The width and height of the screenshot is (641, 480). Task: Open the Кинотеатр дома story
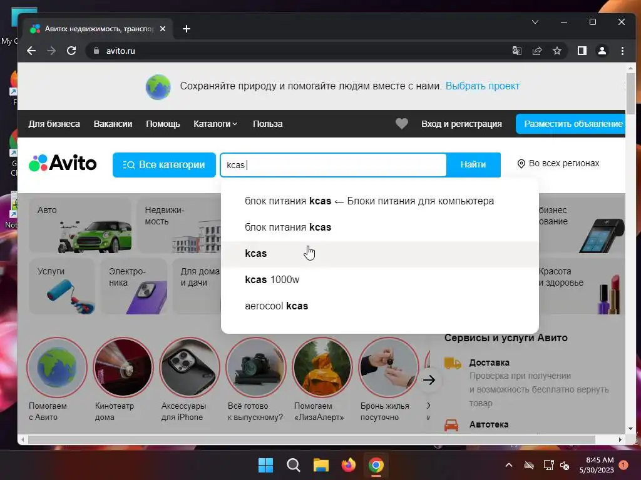(x=123, y=379)
